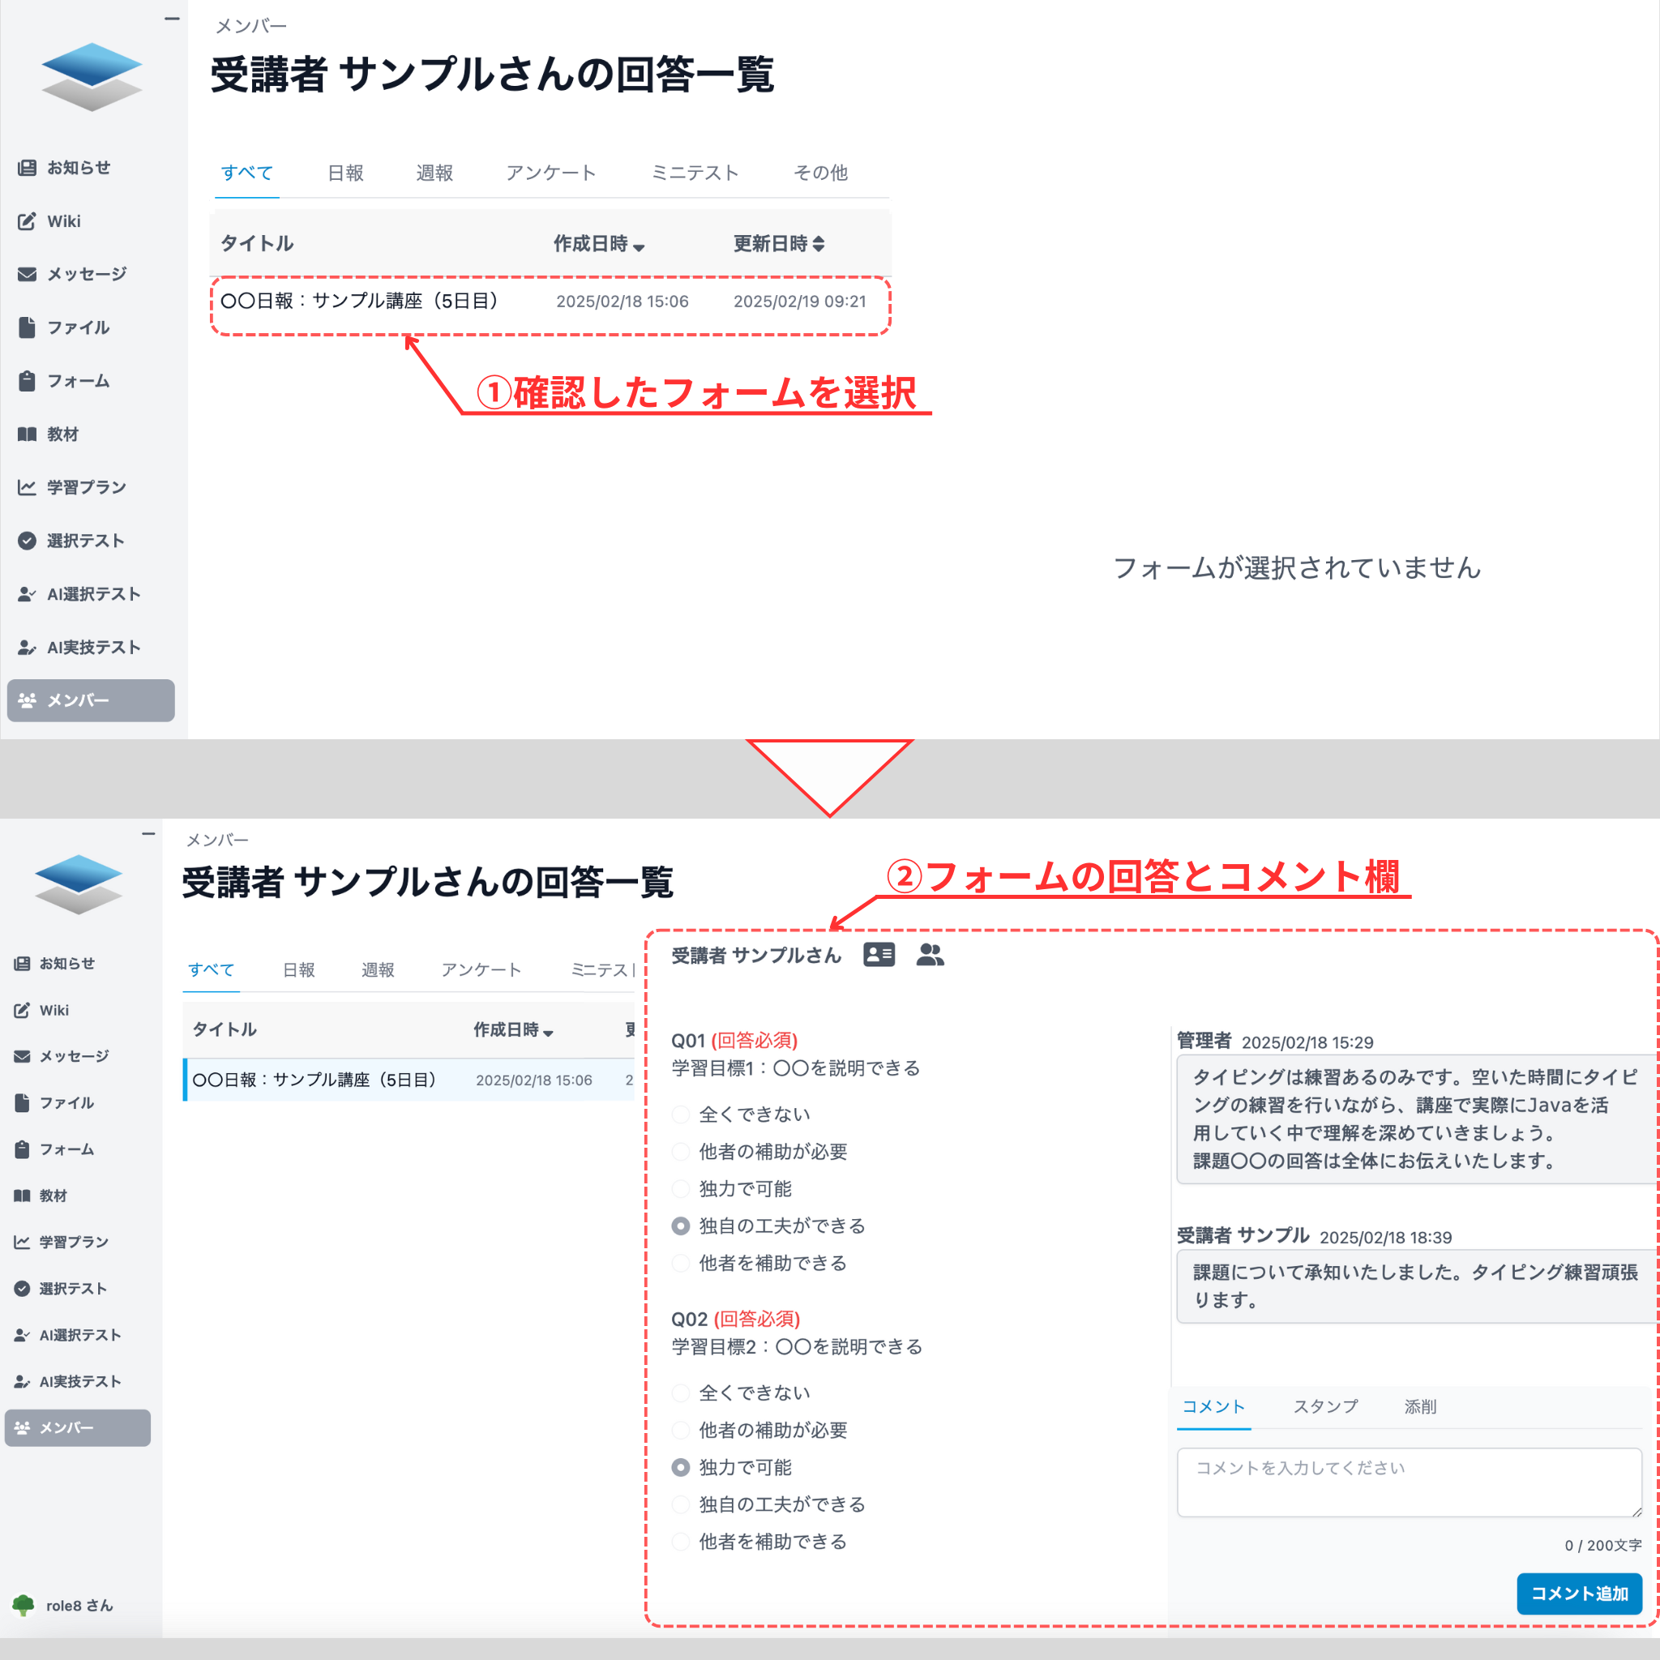Sort by 更新日時 in top table
Viewport: 1660px width, 1660px height.
point(778,244)
